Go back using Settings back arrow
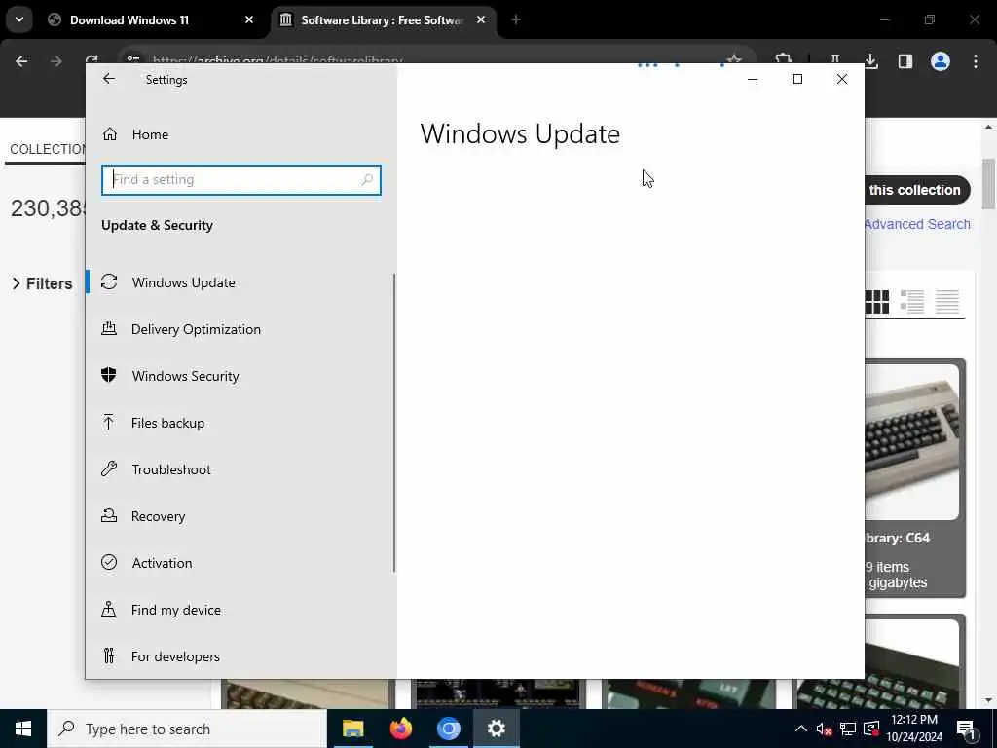 pyautogui.click(x=109, y=79)
